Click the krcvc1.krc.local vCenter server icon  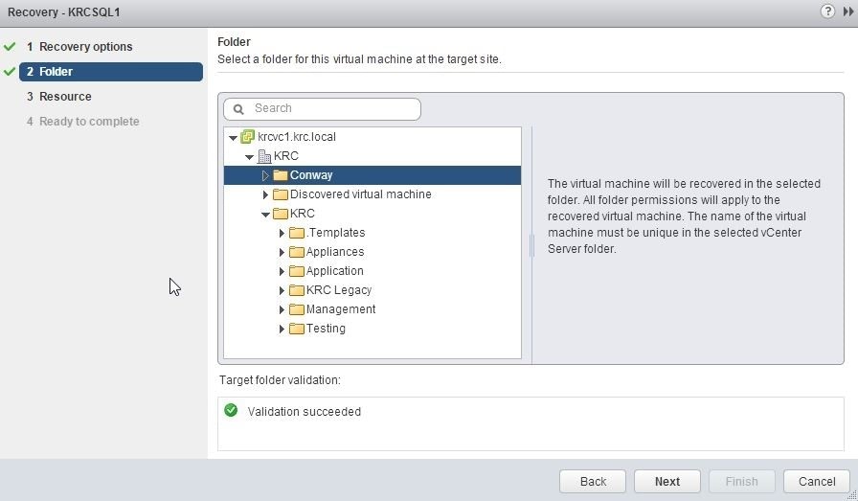point(248,137)
